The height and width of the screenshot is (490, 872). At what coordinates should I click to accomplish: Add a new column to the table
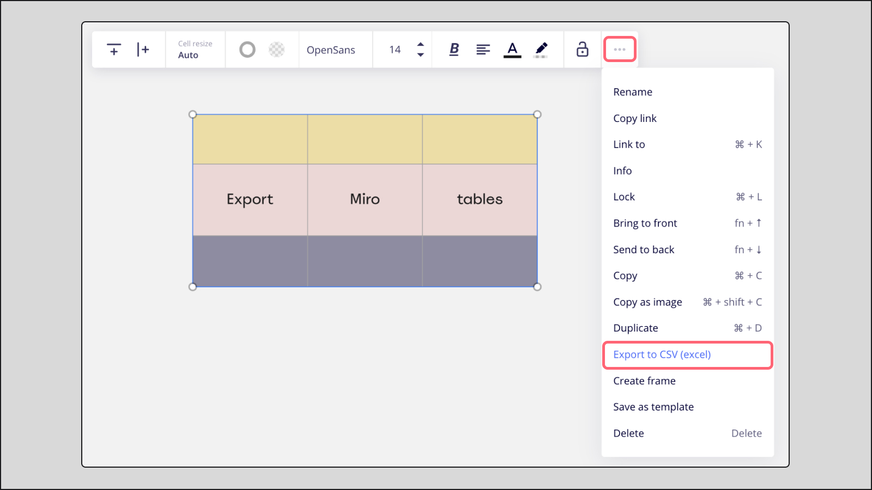coord(144,50)
